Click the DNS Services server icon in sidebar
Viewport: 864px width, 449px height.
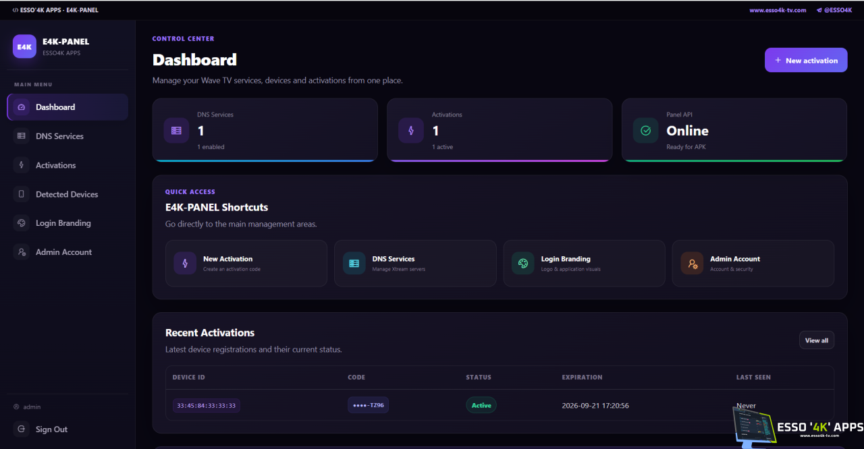pyautogui.click(x=22, y=136)
